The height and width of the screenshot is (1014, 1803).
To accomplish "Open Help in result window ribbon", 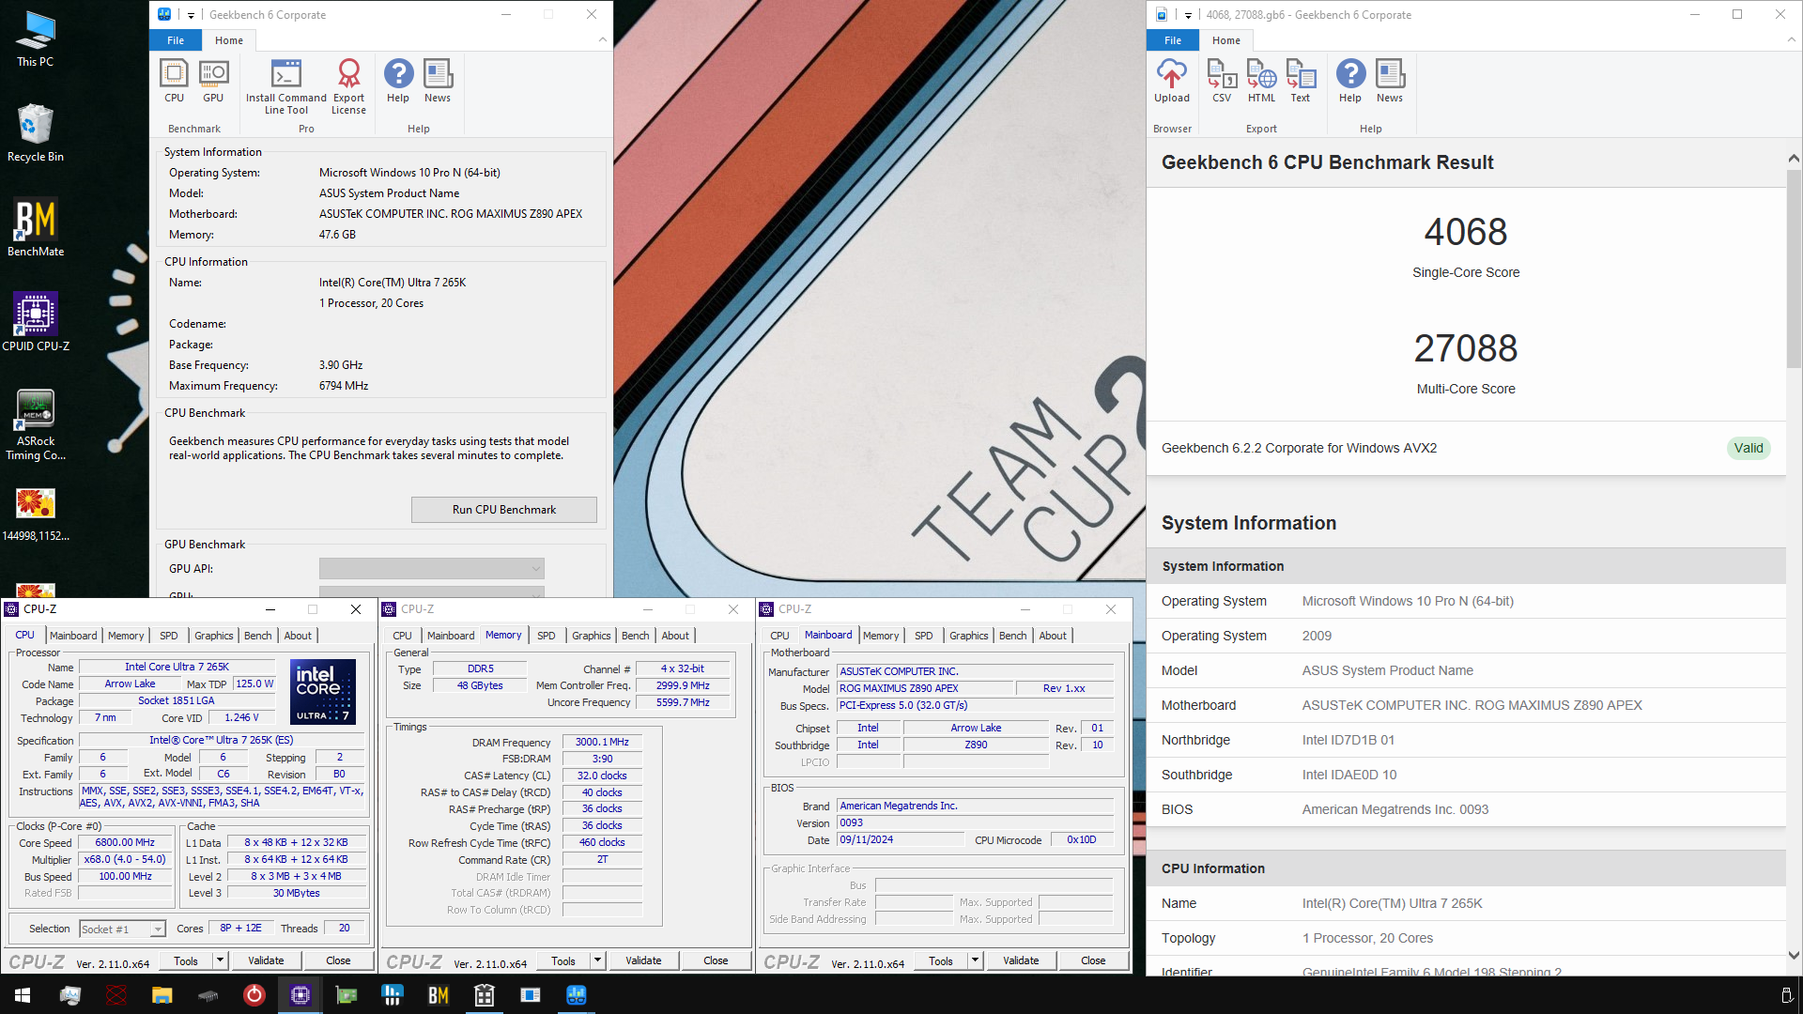I will pos(1350,81).
